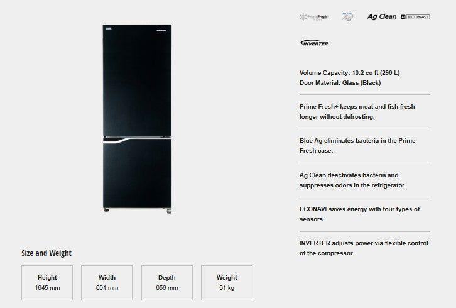Viewport: 456px width, 308px height.
Task: Click the silver handle strip on the fridge
Action: point(116,141)
